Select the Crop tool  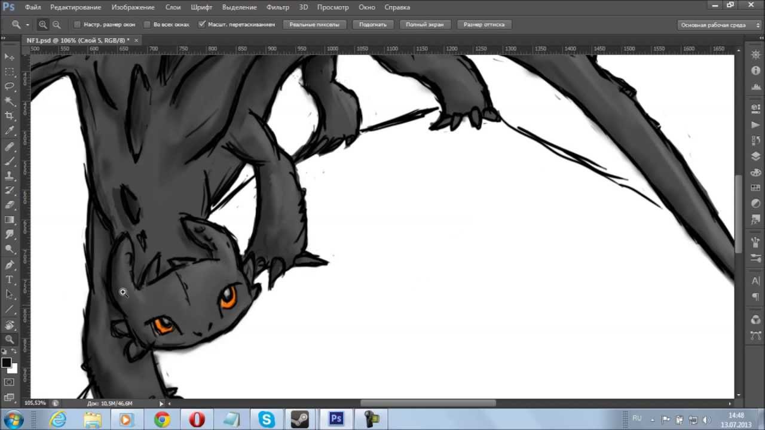point(10,116)
